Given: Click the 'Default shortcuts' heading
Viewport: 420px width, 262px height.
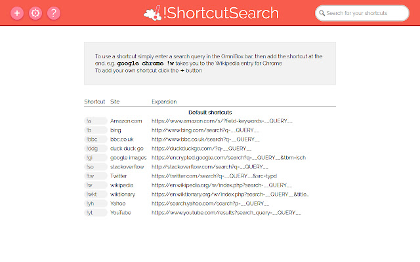Looking at the screenshot, I should point(210,112).
